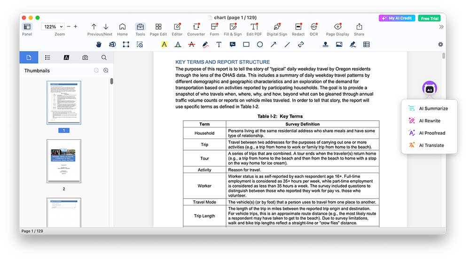Open the Home view
470x260 pixels.
122,29
